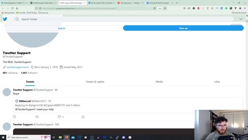Open the reader view icon in address bar
248x140 pixels.
pos(154,8)
